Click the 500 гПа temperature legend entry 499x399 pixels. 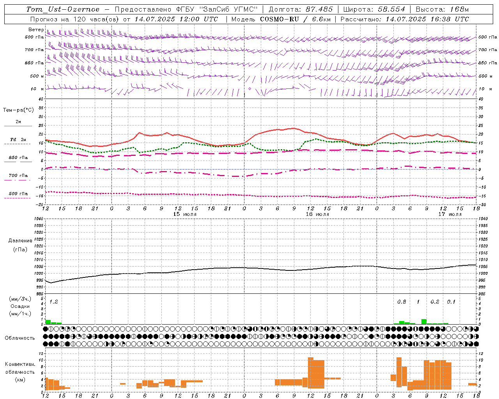18,195
